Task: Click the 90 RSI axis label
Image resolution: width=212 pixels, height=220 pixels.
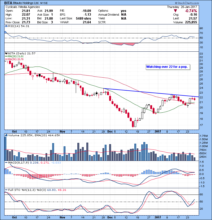Action: (201, 28)
